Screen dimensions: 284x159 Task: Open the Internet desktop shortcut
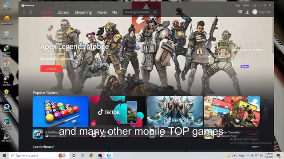7,51
